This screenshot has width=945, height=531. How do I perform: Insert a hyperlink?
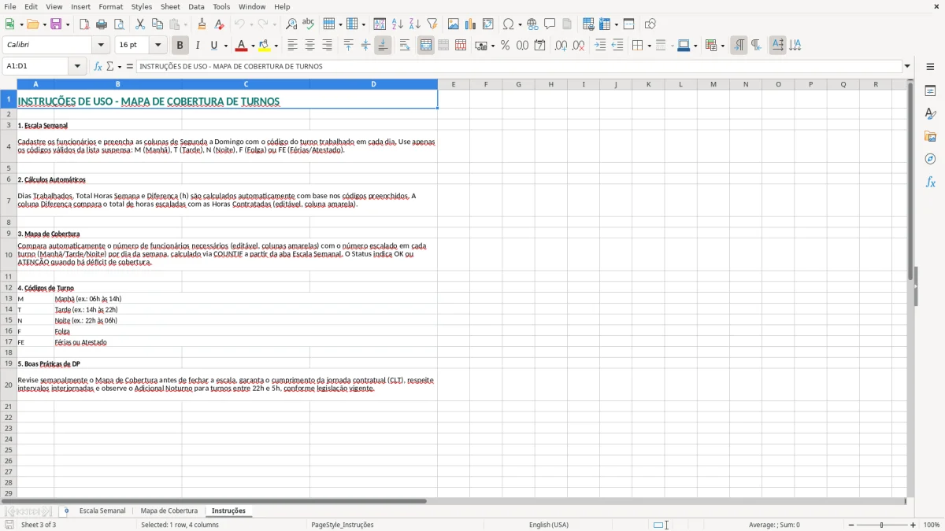(x=532, y=24)
